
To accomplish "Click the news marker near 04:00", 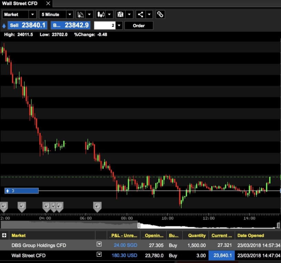I will click(x=46, y=206).
